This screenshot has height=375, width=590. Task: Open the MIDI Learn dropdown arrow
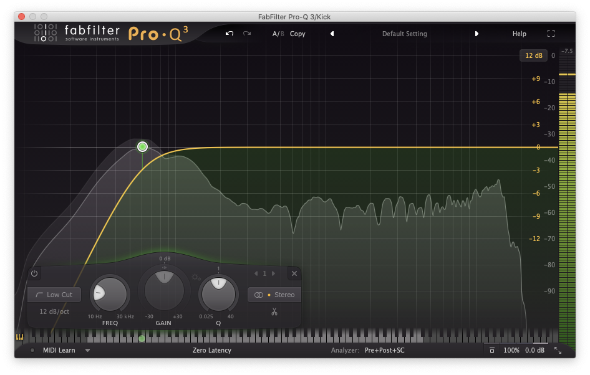click(87, 350)
